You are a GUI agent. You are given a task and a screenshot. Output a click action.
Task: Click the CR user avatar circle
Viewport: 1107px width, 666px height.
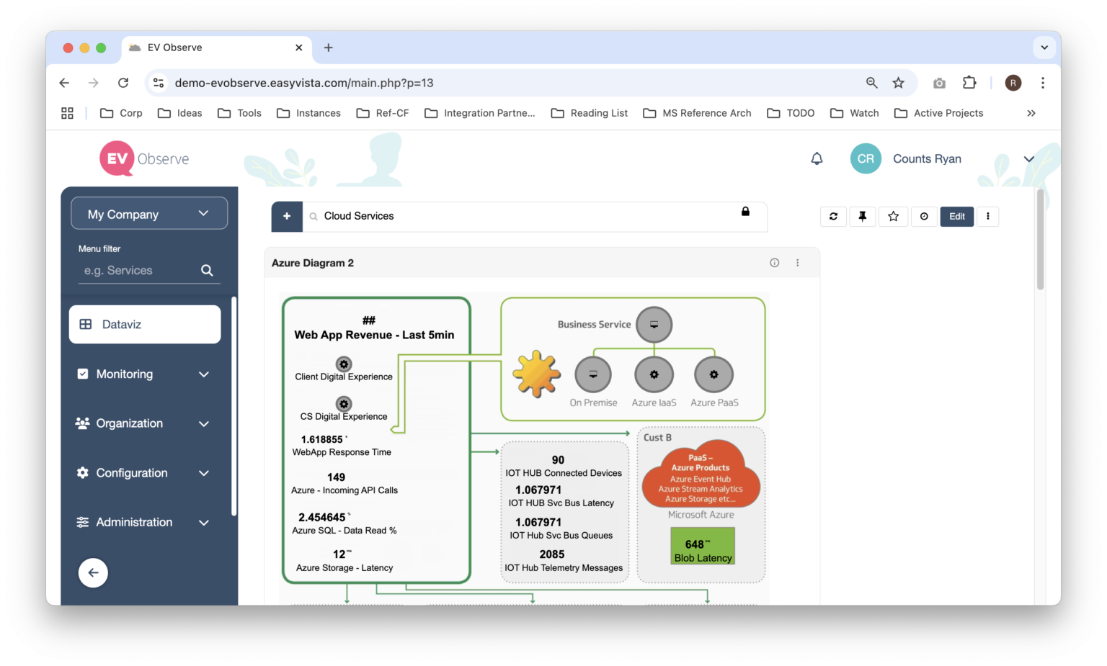pos(866,158)
